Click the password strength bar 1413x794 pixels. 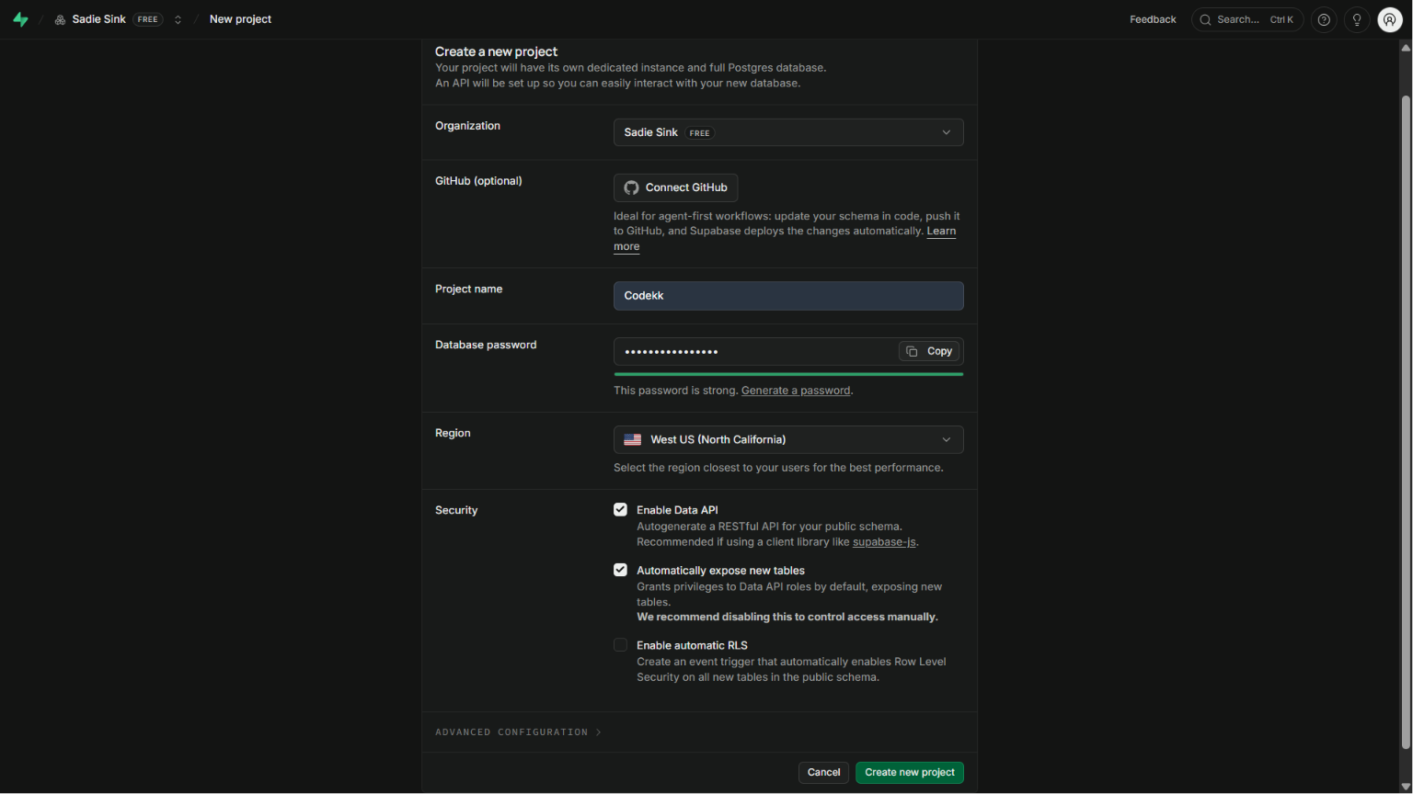(788, 374)
